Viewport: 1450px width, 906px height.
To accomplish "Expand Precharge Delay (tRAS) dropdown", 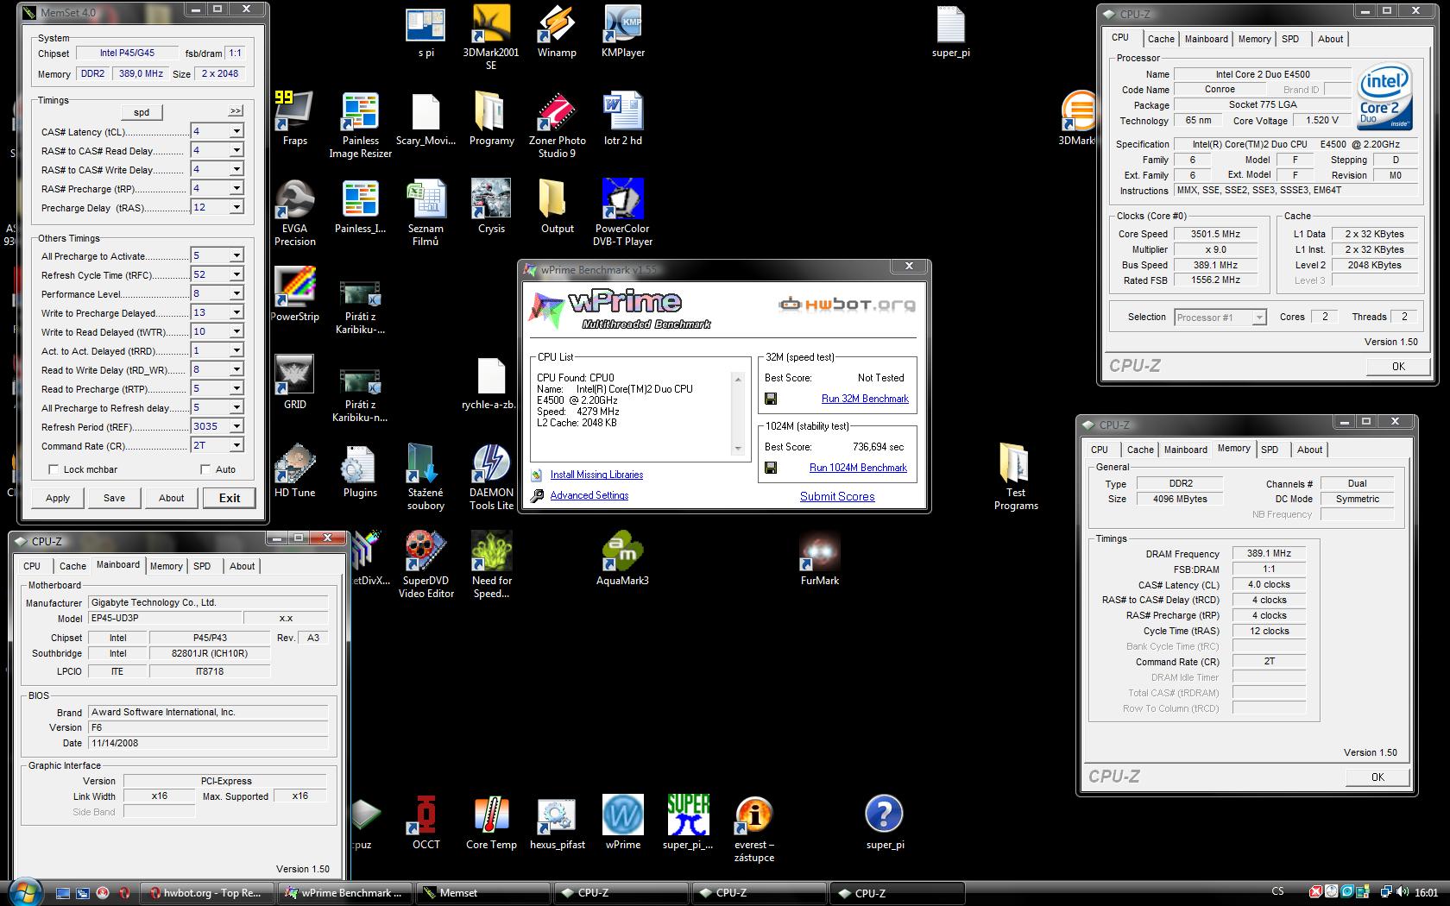I will [x=236, y=207].
